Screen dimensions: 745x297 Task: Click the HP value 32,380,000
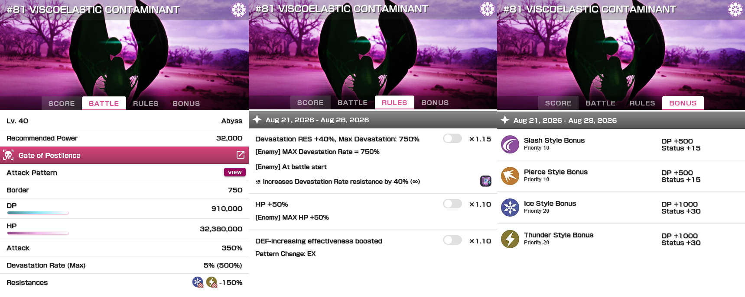click(221, 229)
